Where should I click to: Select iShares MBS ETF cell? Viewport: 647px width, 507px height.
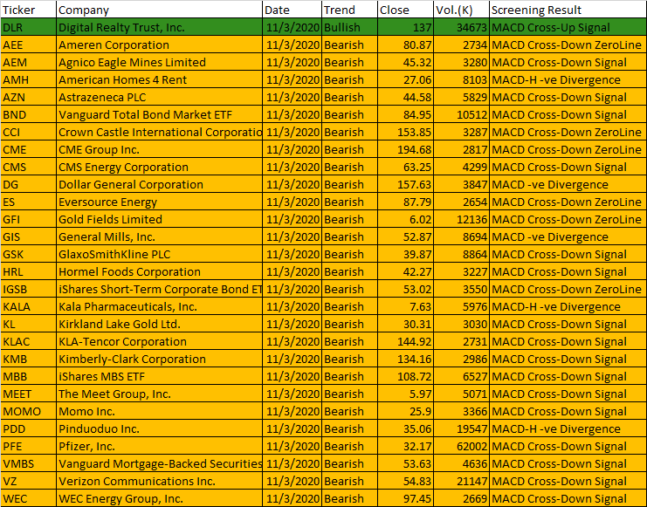(159, 377)
